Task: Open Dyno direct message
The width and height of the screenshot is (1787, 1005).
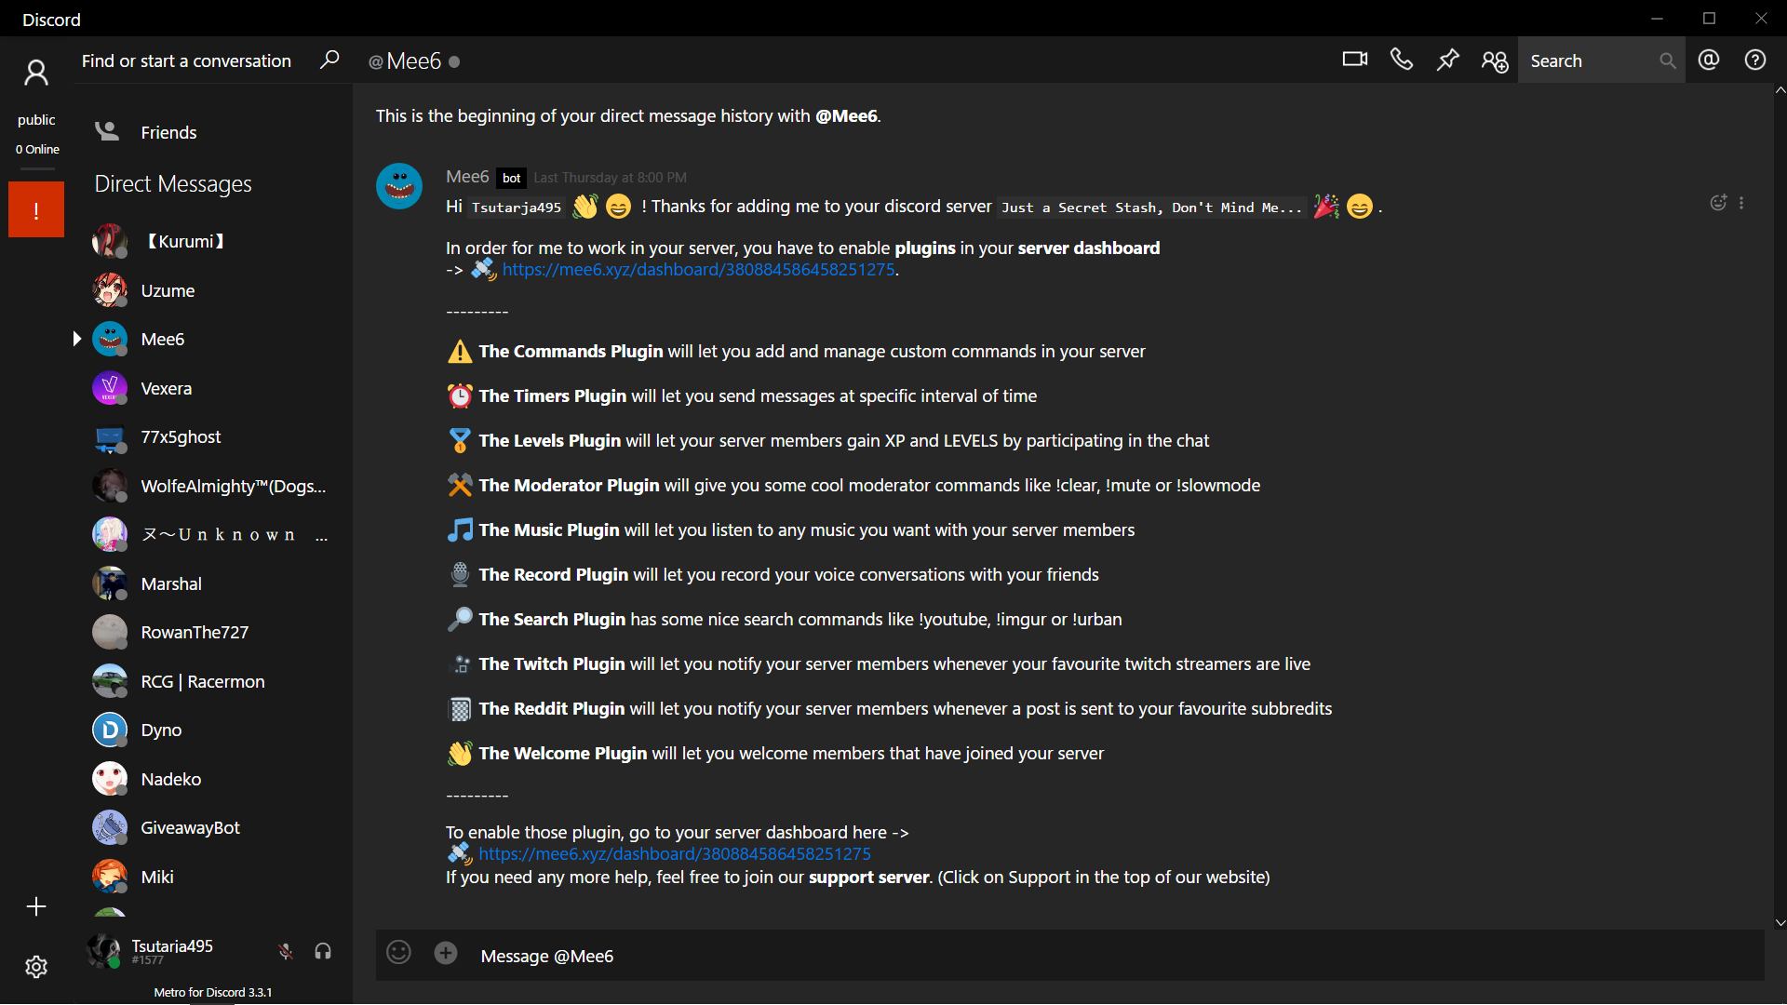Action: click(x=213, y=730)
